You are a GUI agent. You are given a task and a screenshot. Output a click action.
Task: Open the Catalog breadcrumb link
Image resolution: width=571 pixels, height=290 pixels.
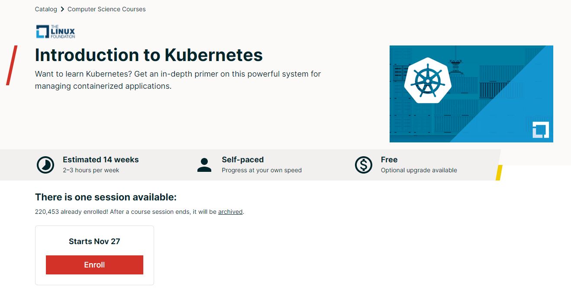46,9
